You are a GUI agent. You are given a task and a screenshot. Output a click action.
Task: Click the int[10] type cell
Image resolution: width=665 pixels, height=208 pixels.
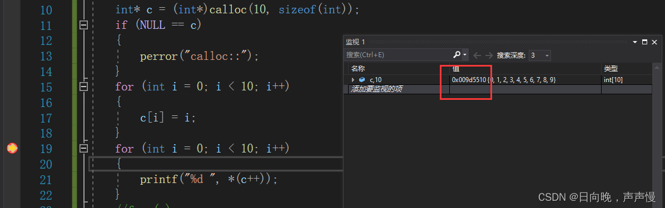click(x=627, y=79)
